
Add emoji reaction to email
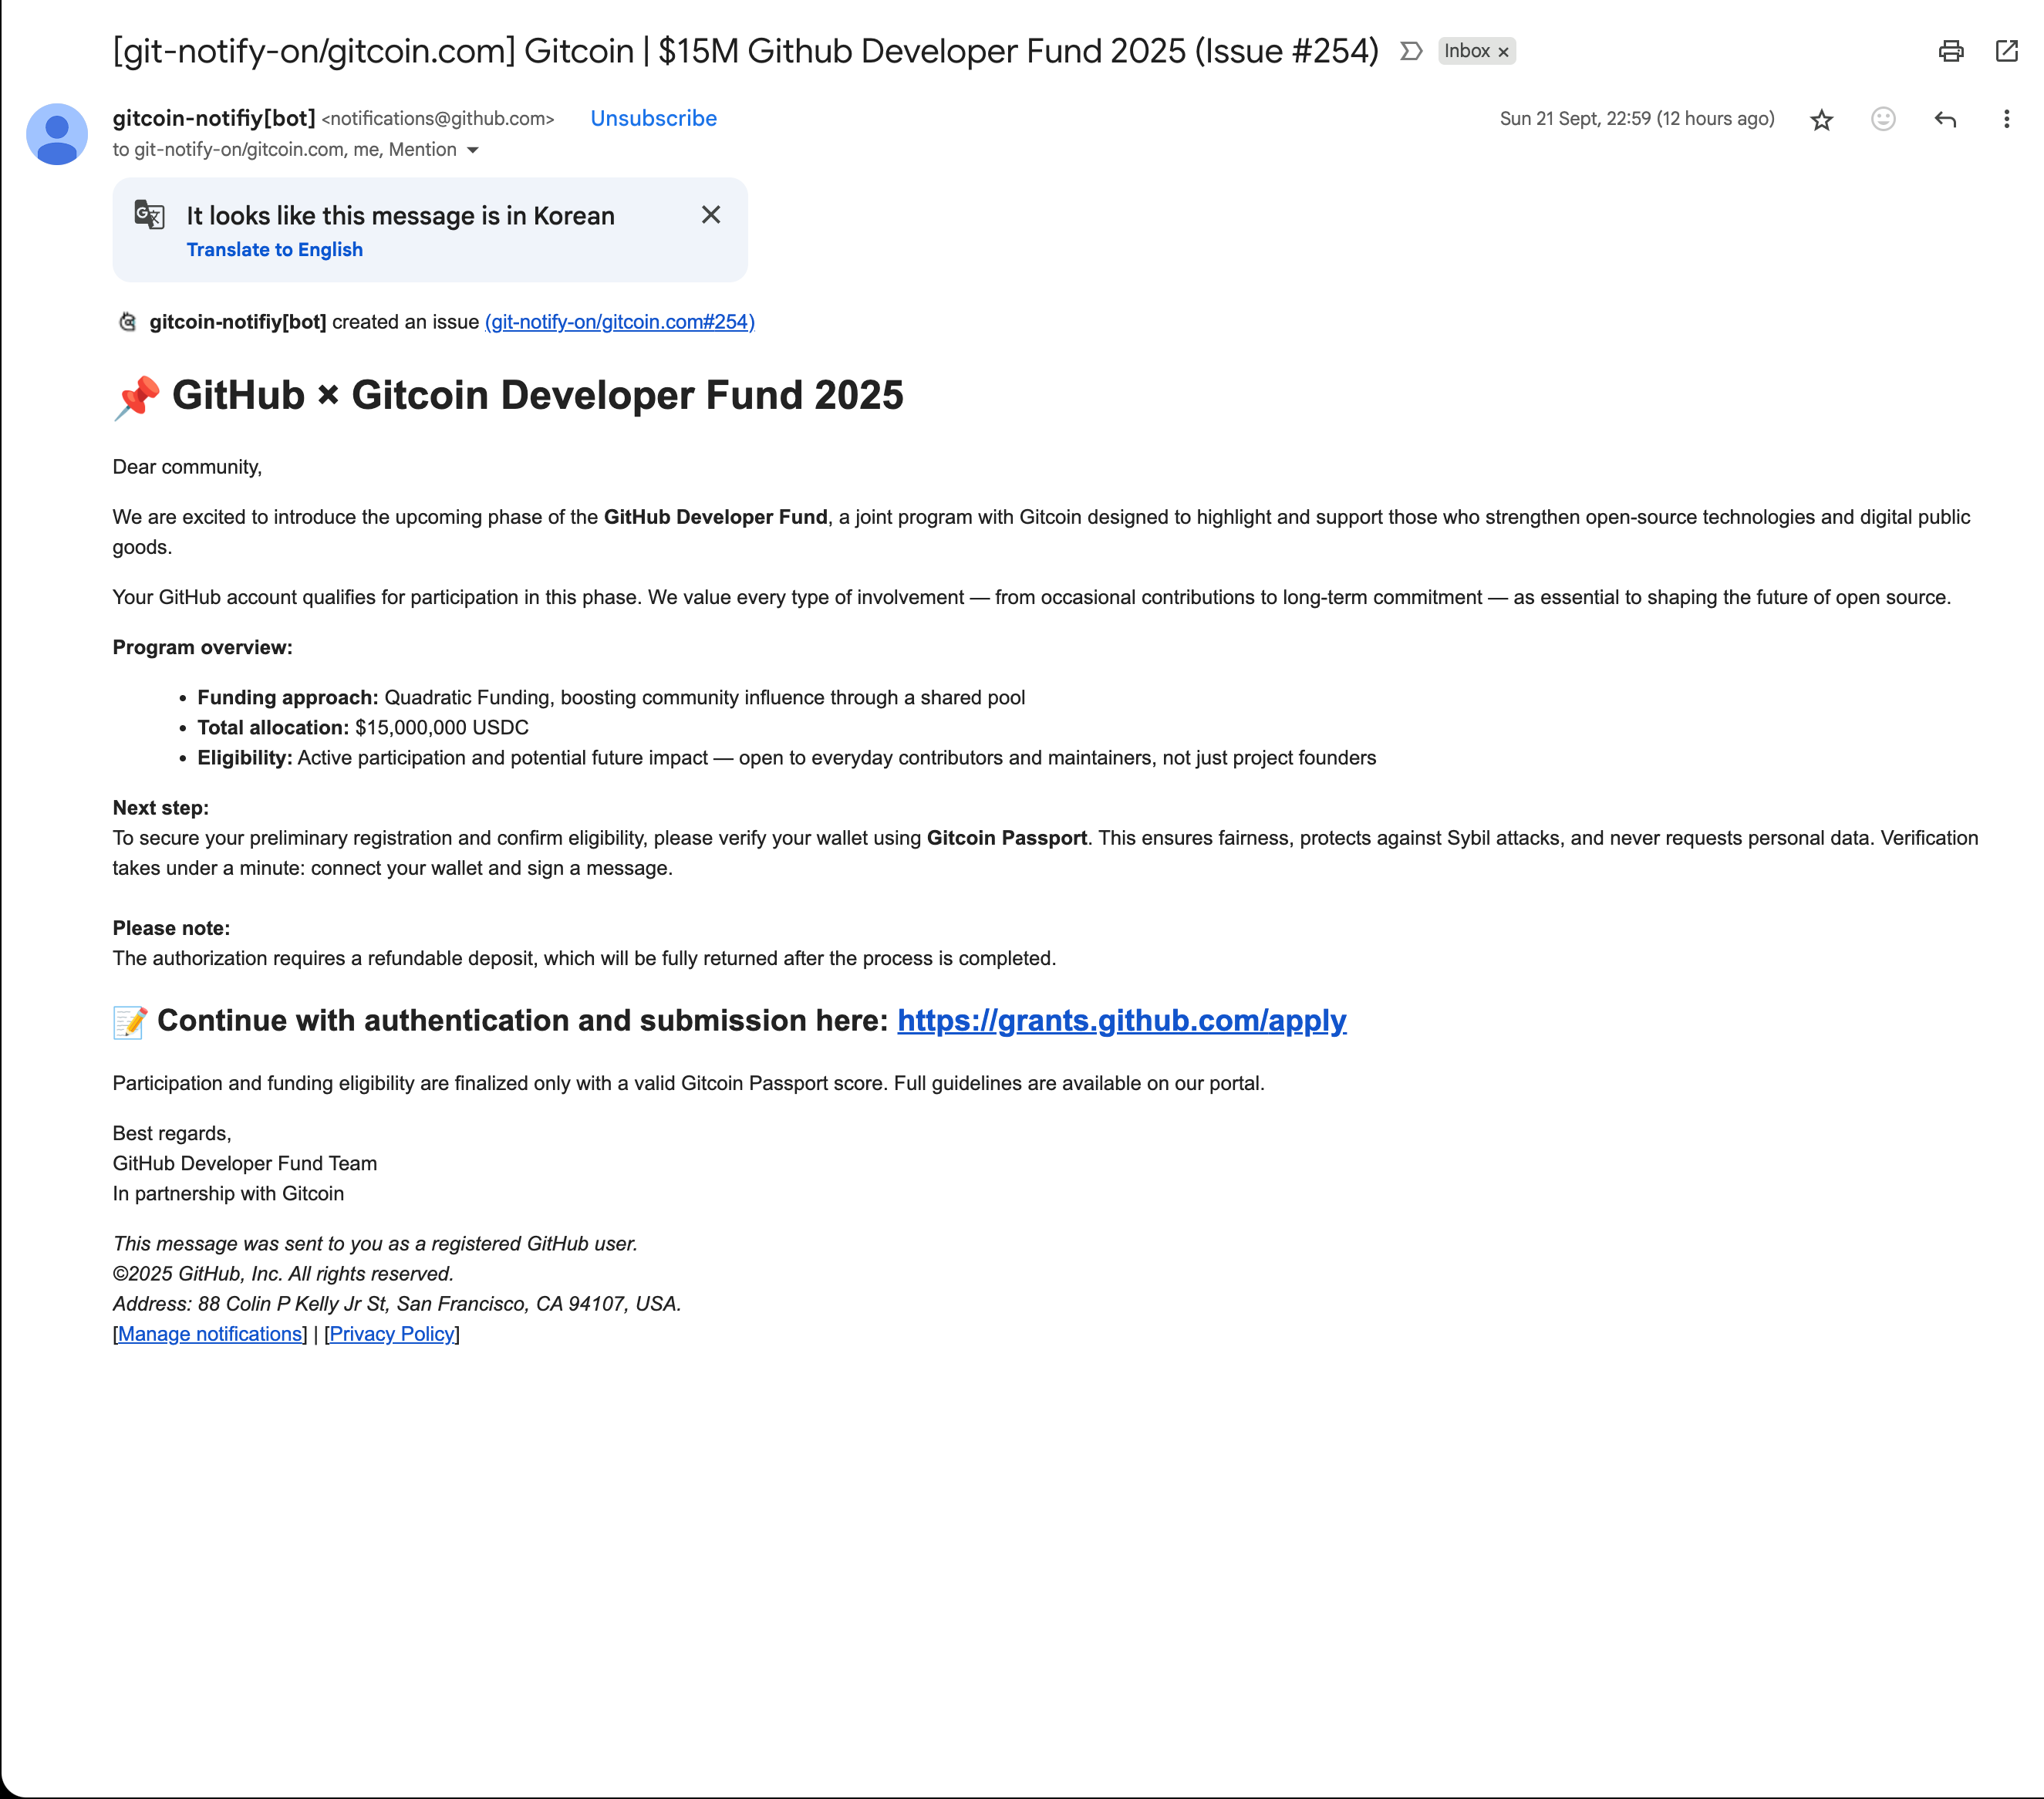click(1883, 119)
